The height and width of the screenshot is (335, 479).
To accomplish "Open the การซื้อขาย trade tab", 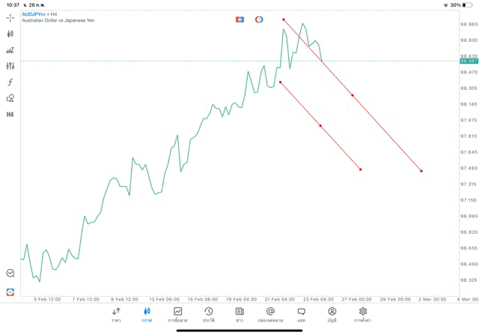I will pyautogui.click(x=178, y=314).
